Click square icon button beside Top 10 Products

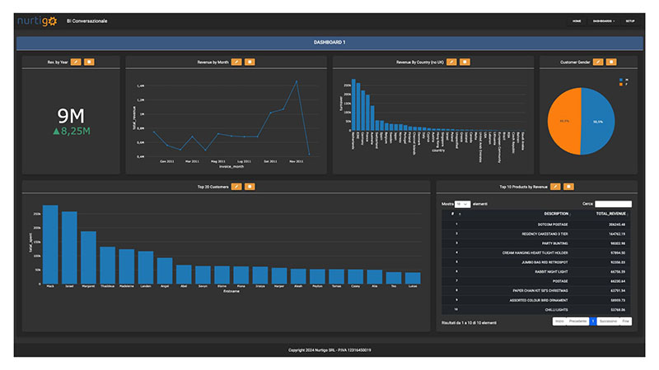(x=568, y=187)
